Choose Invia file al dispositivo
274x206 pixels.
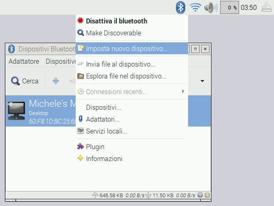(x=120, y=65)
